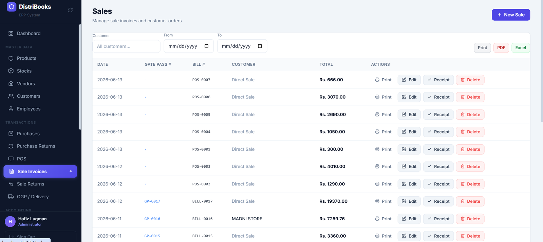Select Sale Invoices in sidebar
The image size is (543, 242).
40,172
